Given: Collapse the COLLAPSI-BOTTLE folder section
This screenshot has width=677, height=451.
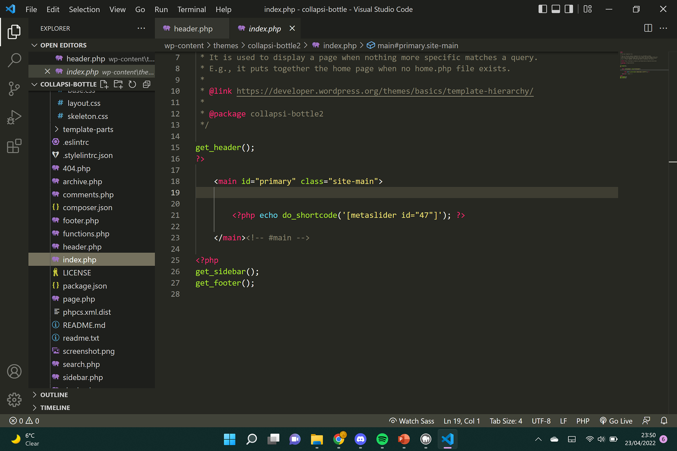Looking at the screenshot, I should pyautogui.click(x=34, y=84).
